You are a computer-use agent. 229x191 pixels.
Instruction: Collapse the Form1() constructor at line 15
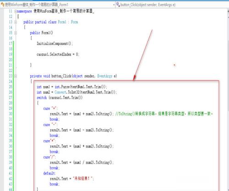pos(16,33)
